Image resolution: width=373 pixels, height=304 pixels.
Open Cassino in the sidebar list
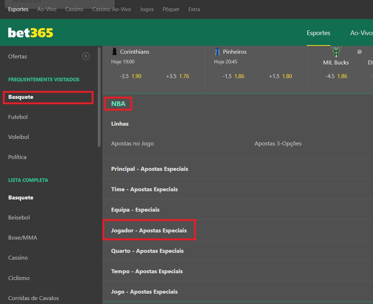pyautogui.click(x=18, y=257)
